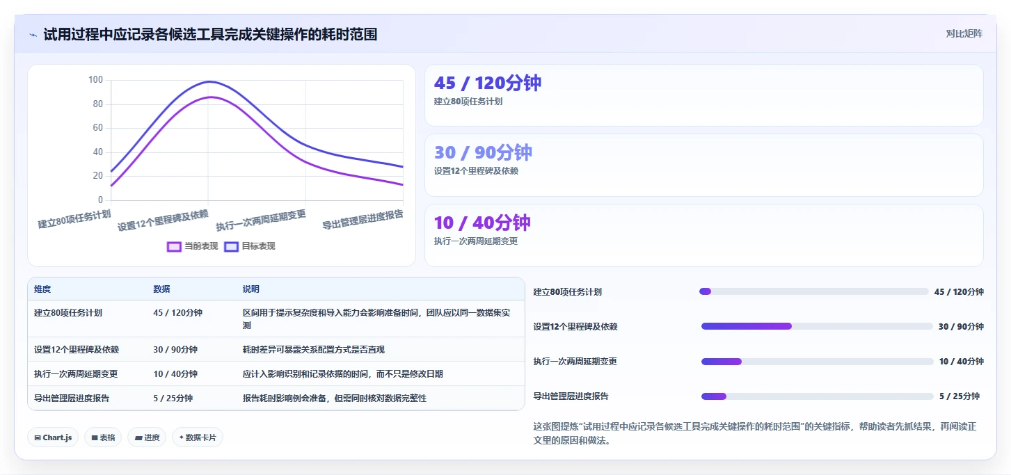The image size is (1011, 475).
Task: Click table cell 建立80项任务计划
Action: [68, 313]
